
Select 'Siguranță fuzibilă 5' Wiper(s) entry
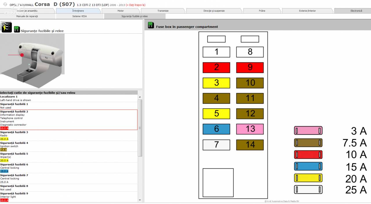click(69, 157)
